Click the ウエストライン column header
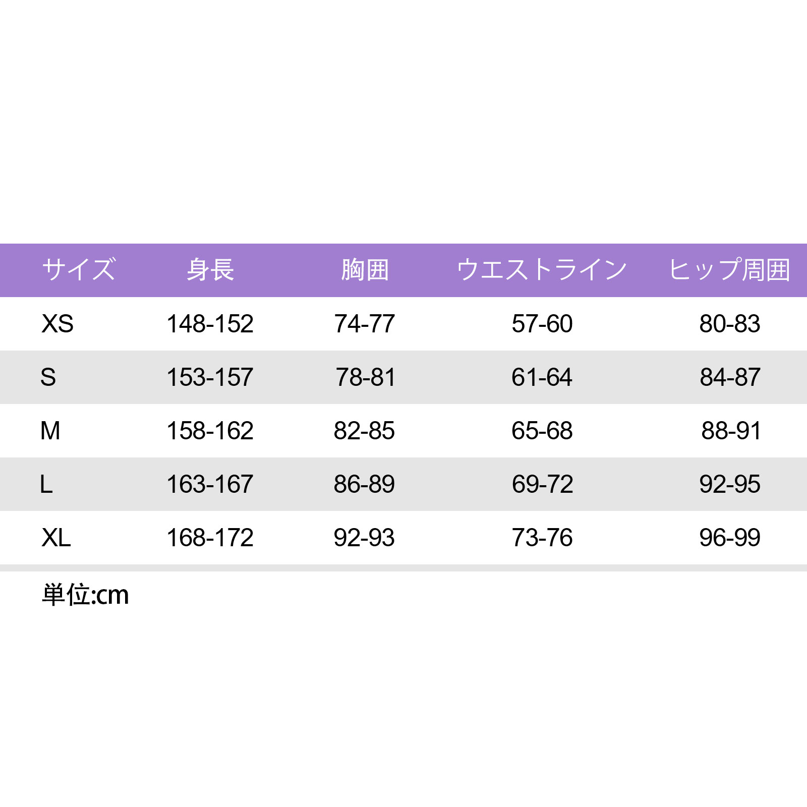The width and height of the screenshot is (807, 807). 542,269
